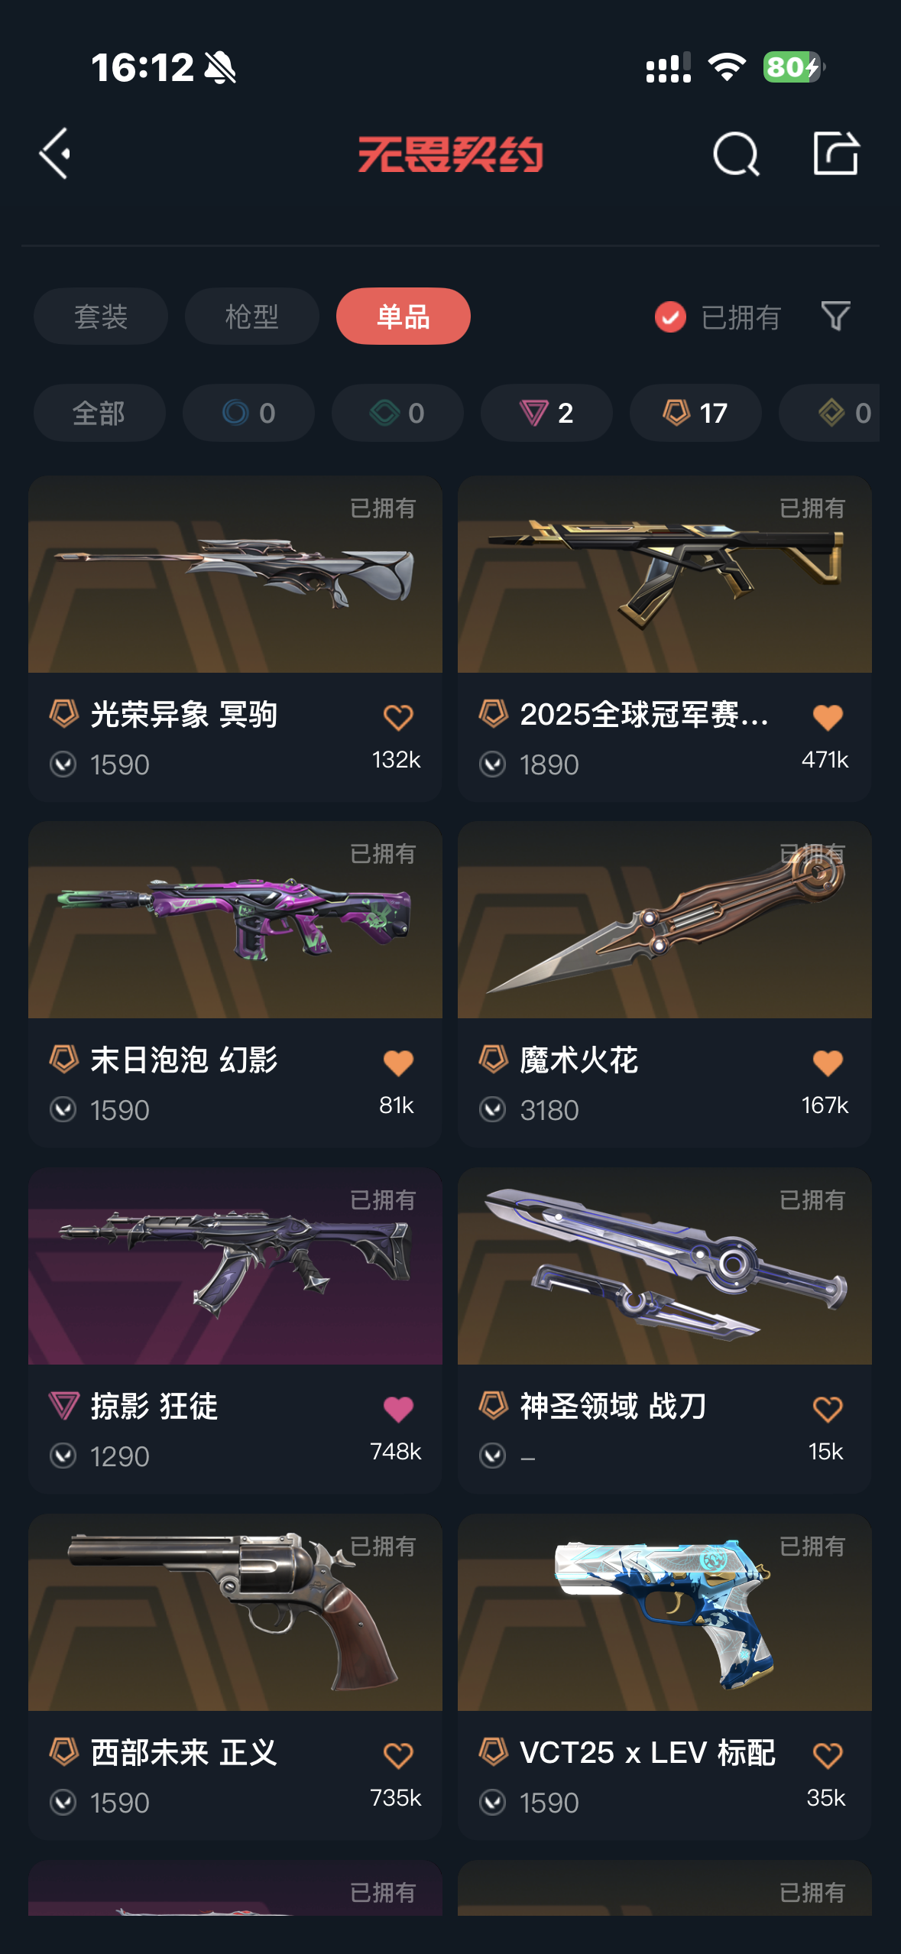
Task: Open the 西部未来 正义 revolver image
Action: pos(235,1612)
